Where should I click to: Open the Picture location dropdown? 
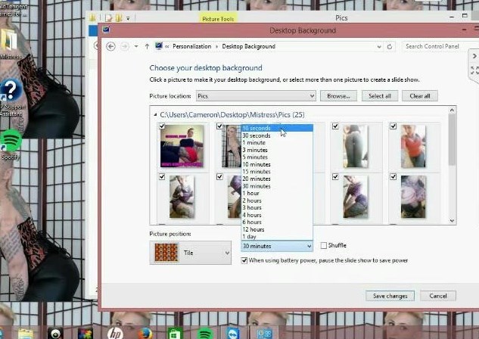click(311, 96)
